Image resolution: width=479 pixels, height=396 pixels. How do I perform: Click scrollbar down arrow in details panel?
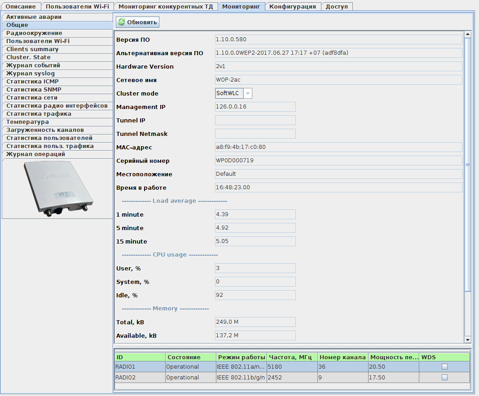click(x=467, y=339)
